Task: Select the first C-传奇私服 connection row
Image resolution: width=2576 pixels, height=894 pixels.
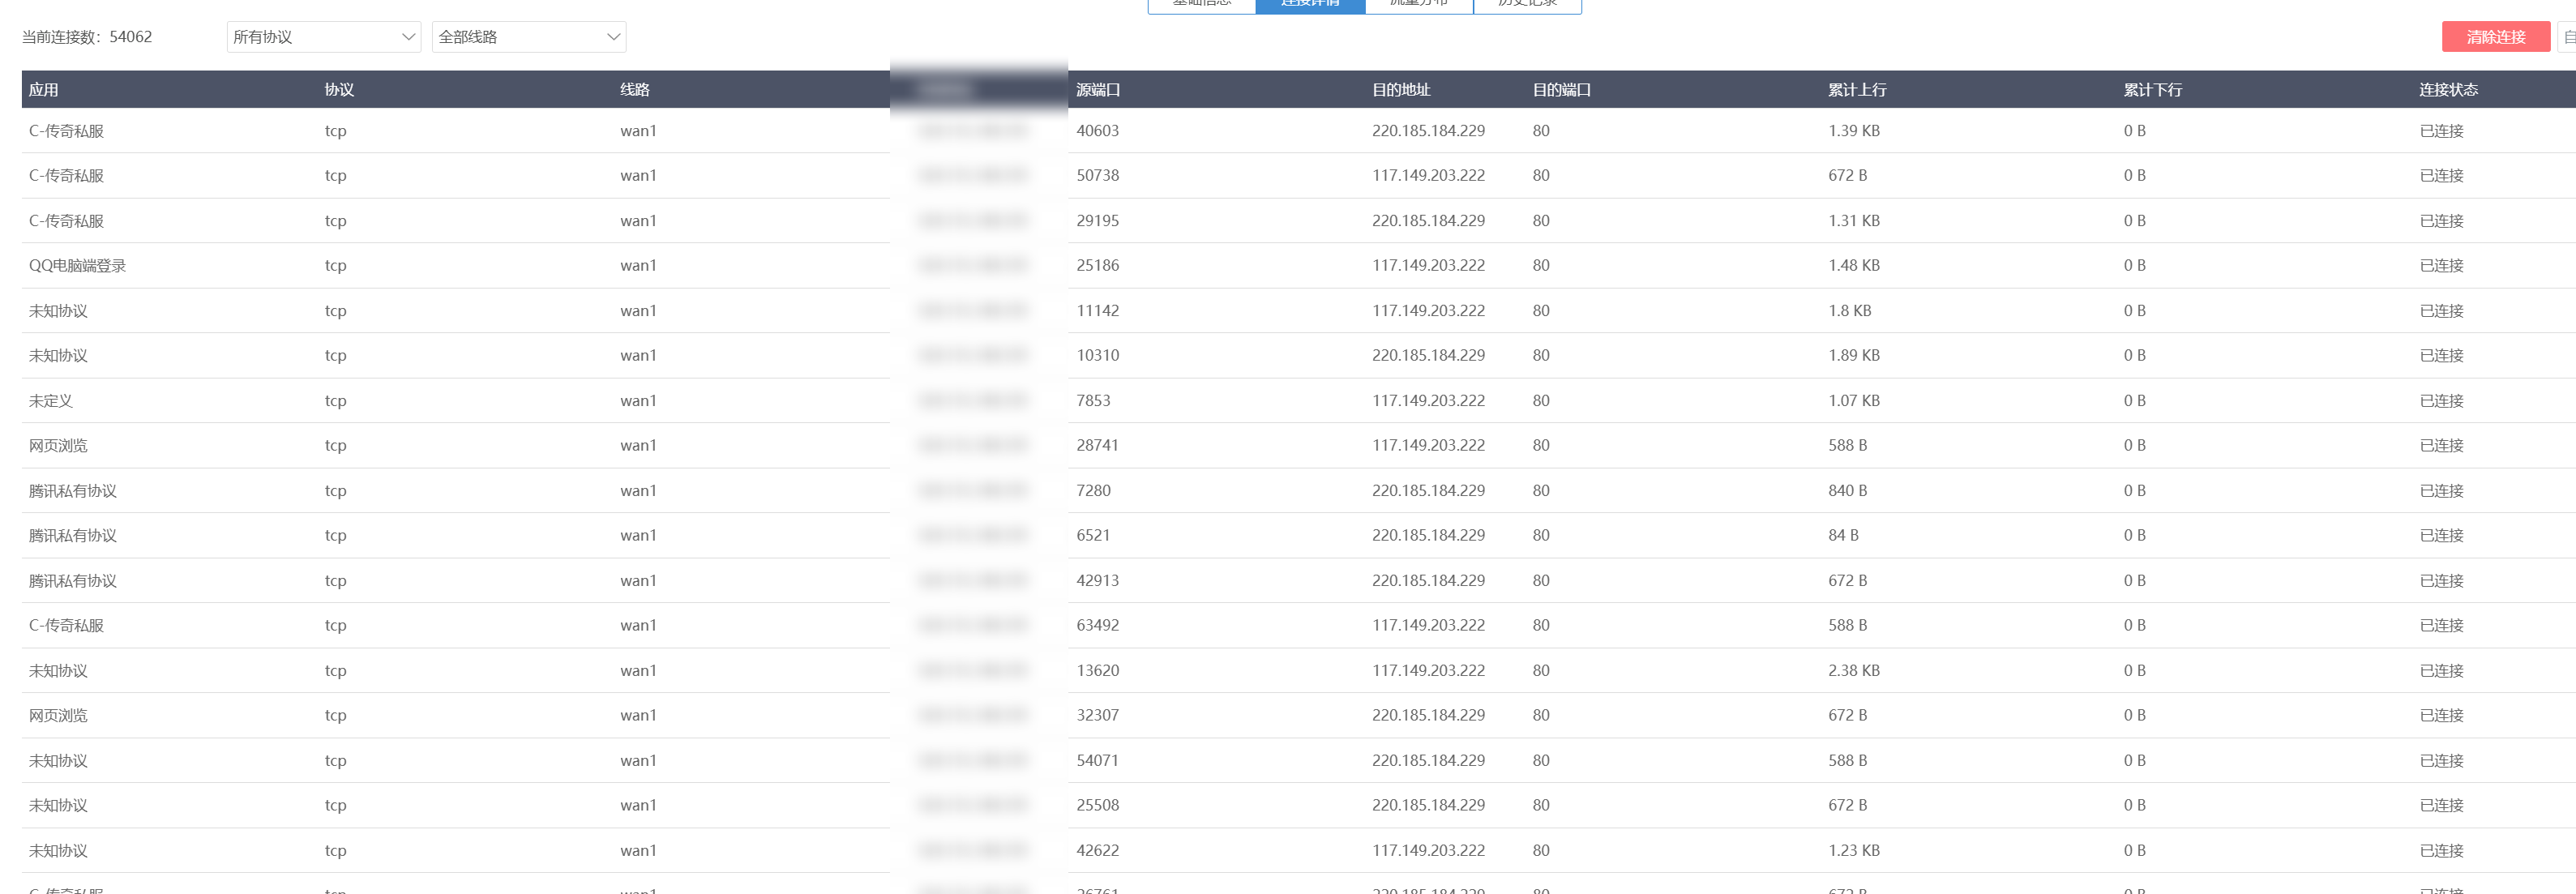Action: [65, 130]
